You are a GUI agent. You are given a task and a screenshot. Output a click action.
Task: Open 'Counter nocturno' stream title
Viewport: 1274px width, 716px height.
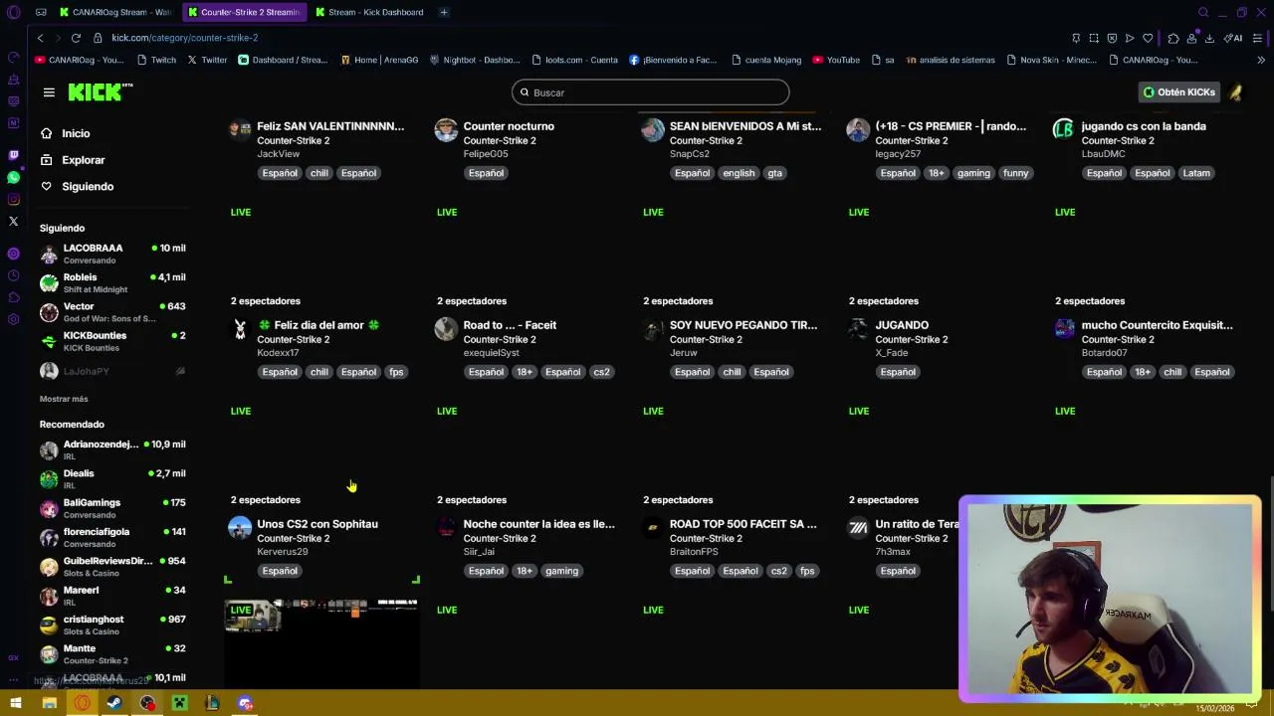click(509, 126)
